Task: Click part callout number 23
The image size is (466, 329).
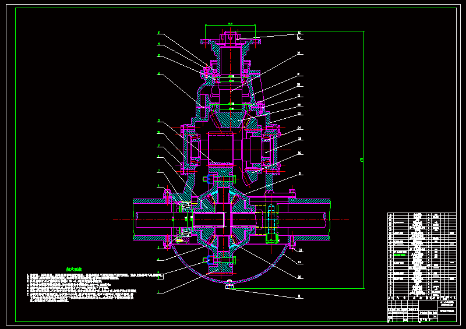Action: coord(299,114)
